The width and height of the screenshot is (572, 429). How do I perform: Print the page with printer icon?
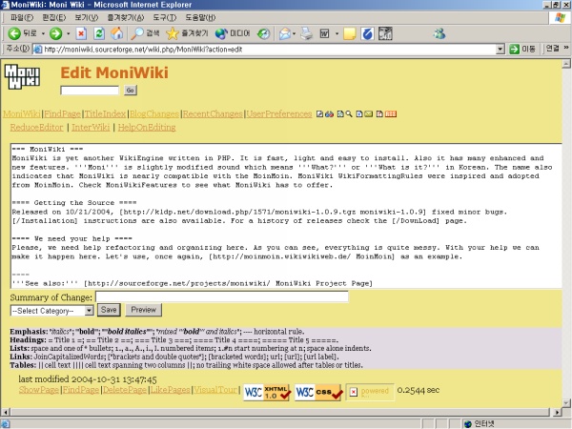(306, 33)
